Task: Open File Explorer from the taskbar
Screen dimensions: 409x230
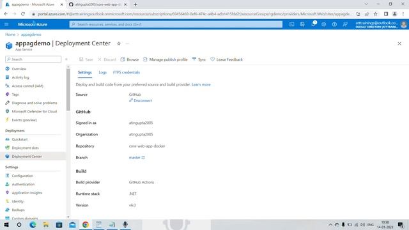Action: pyautogui.click(x=46, y=224)
